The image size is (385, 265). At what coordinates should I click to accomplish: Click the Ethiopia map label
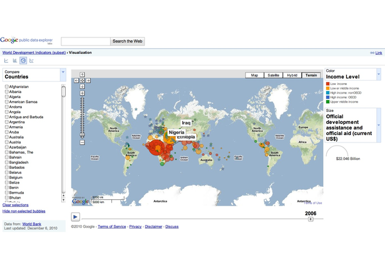(x=186, y=137)
